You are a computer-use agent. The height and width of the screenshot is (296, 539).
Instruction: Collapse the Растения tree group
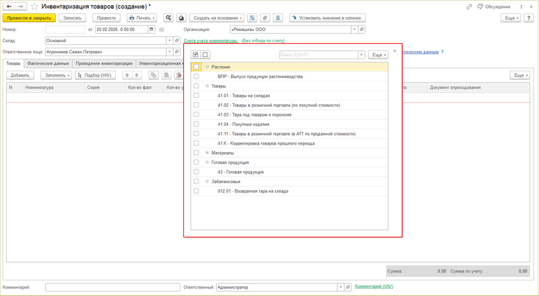(207, 67)
